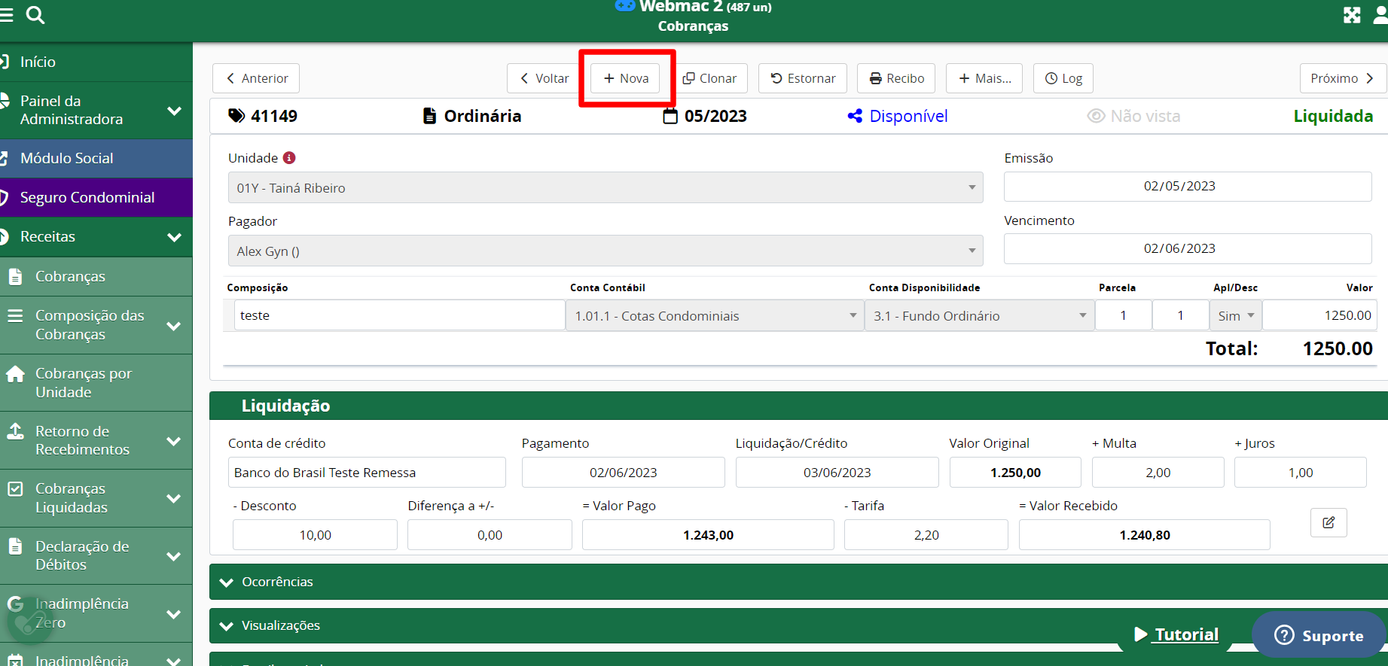
Task: Open the Apl/Desc Sim dropdown
Action: [x=1235, y=316]
